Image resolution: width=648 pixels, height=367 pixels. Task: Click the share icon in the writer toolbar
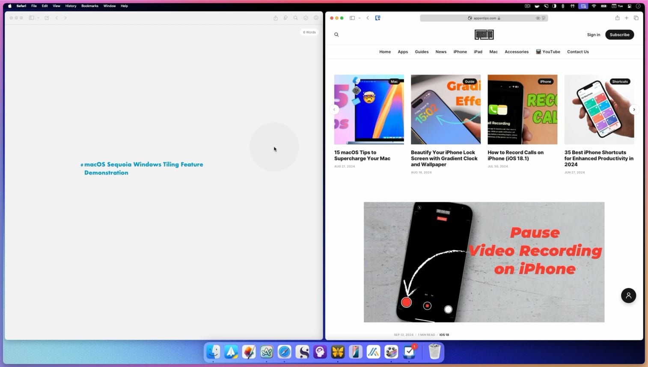(x=276, y=18)
